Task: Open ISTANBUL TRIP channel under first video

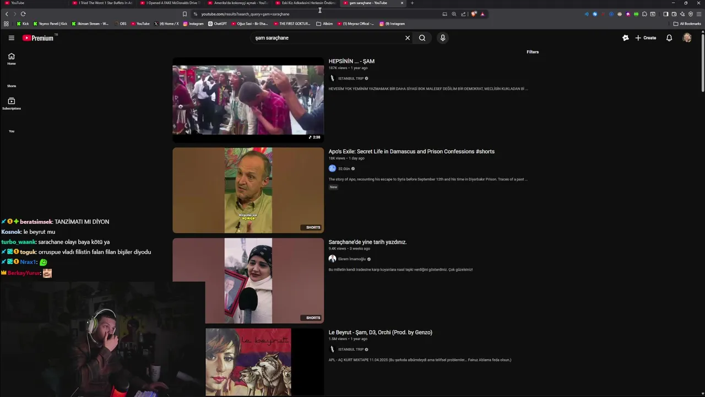Action: tap(351, 78)
